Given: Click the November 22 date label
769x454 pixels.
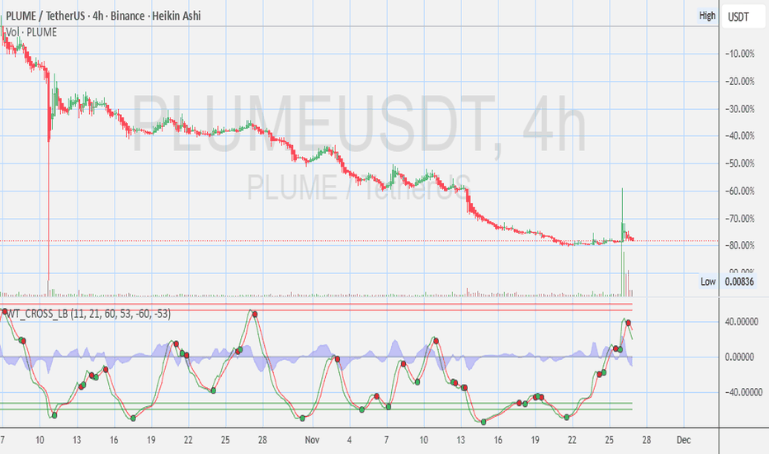Looking at the screenshot, I should coord(572,440).
